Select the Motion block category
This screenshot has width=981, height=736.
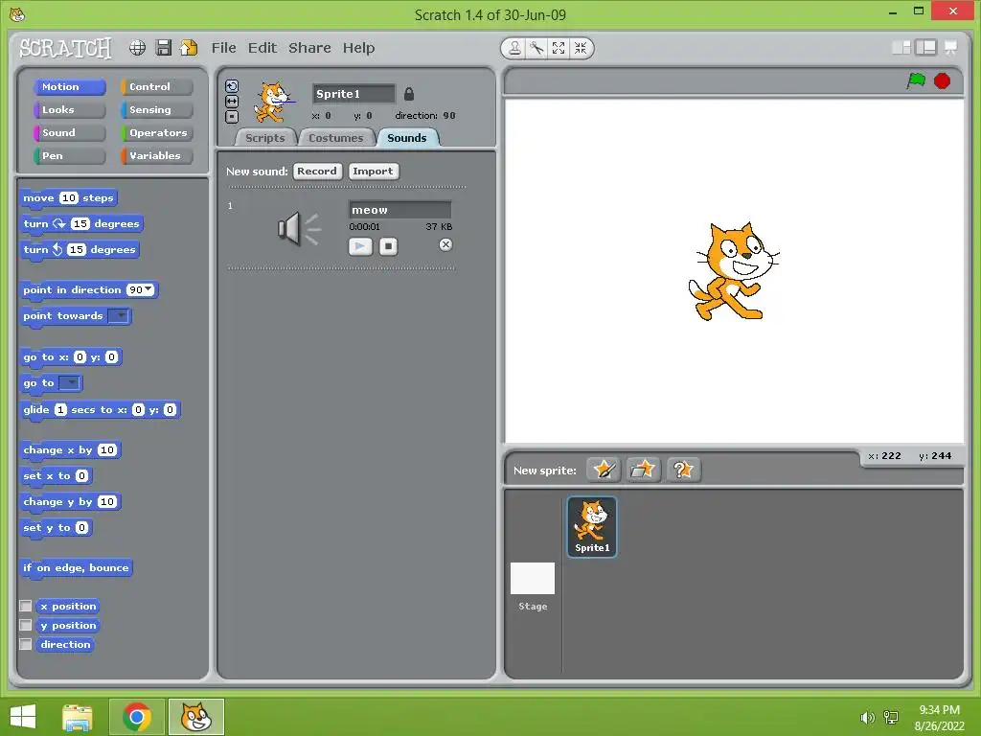tap(69, 86)
